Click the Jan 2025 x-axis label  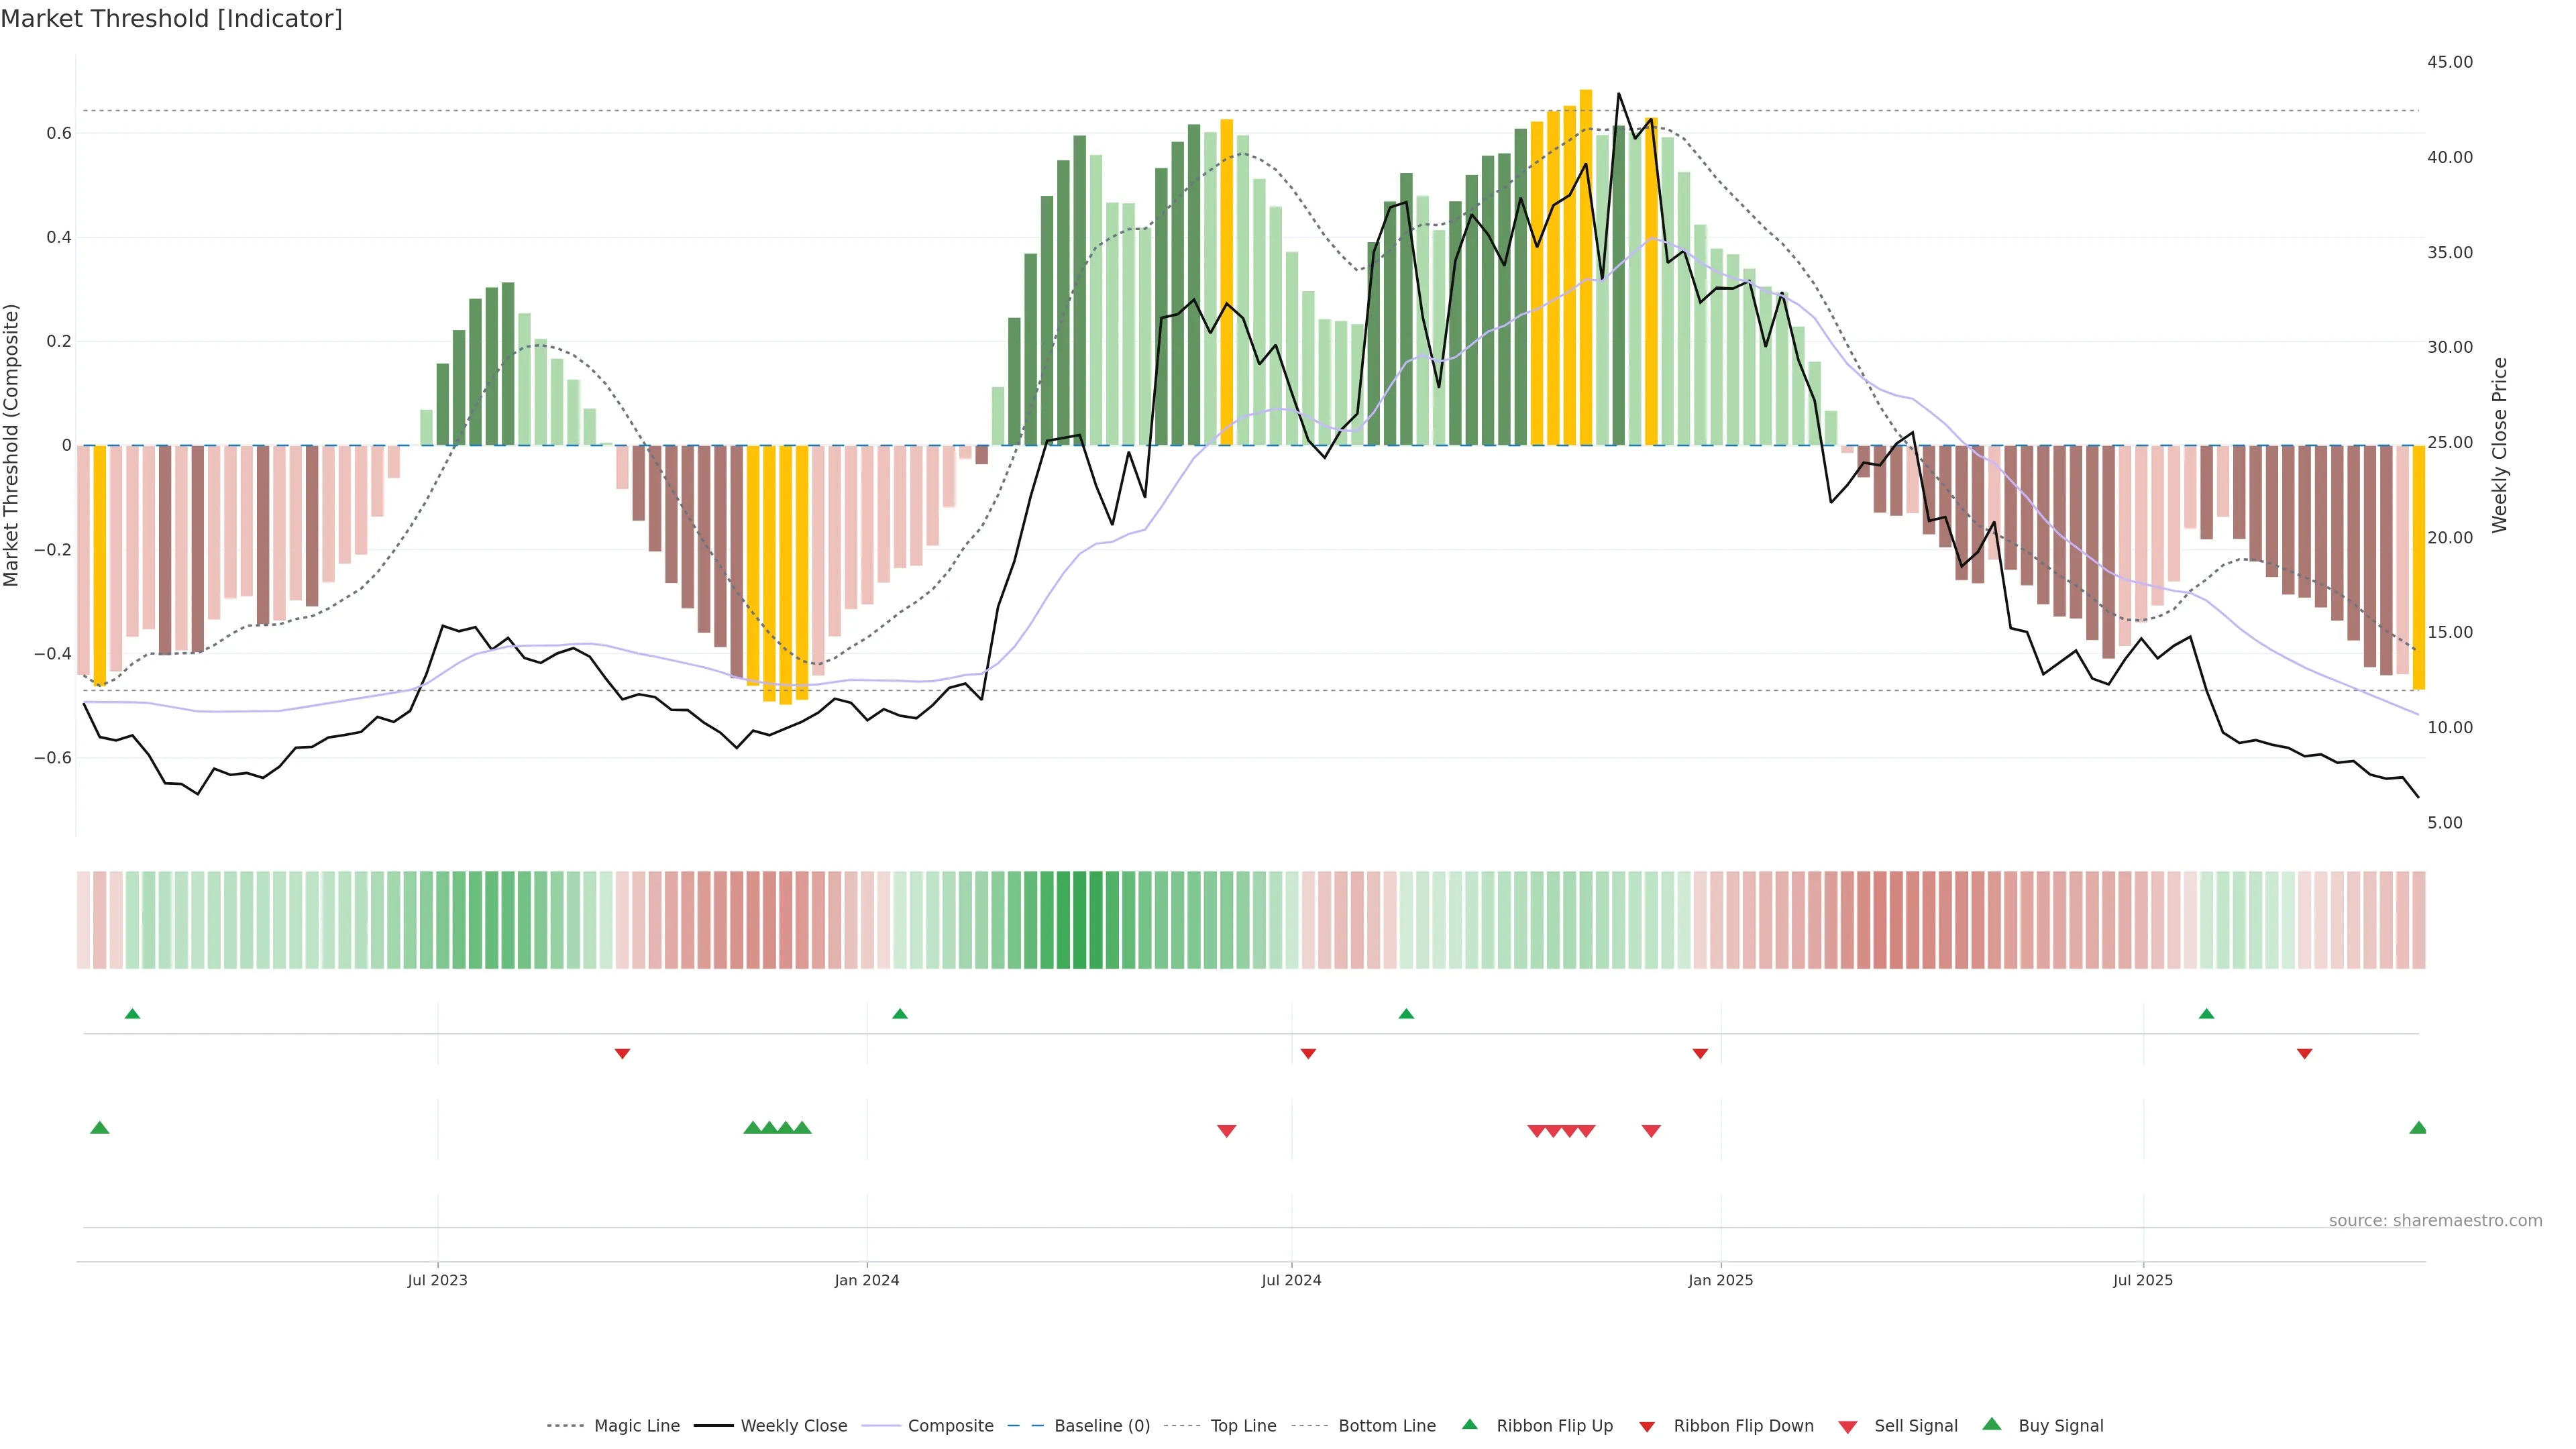[1720, 1280]
